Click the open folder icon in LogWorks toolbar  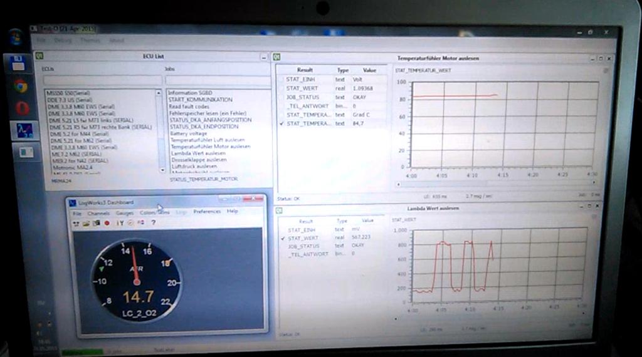[x=86, y=223]
